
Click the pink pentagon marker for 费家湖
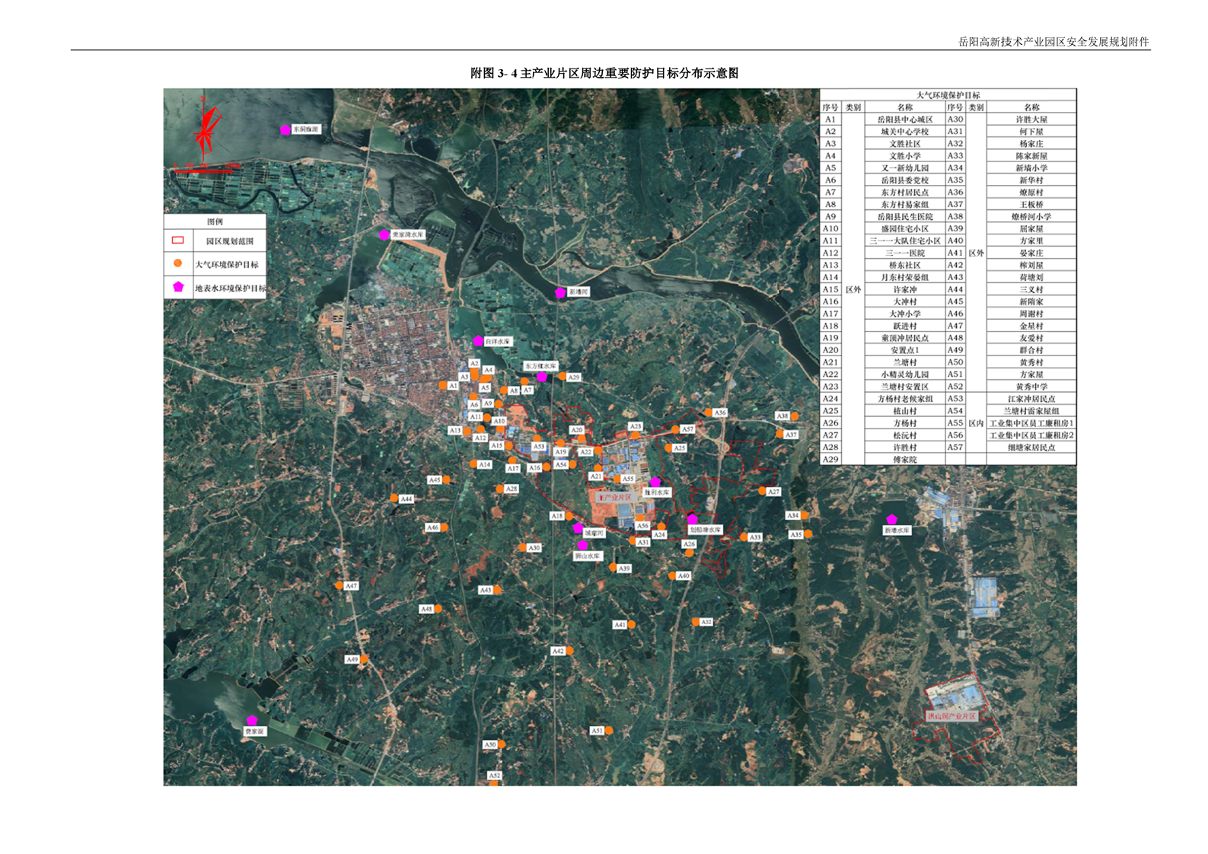click(252, 720)
